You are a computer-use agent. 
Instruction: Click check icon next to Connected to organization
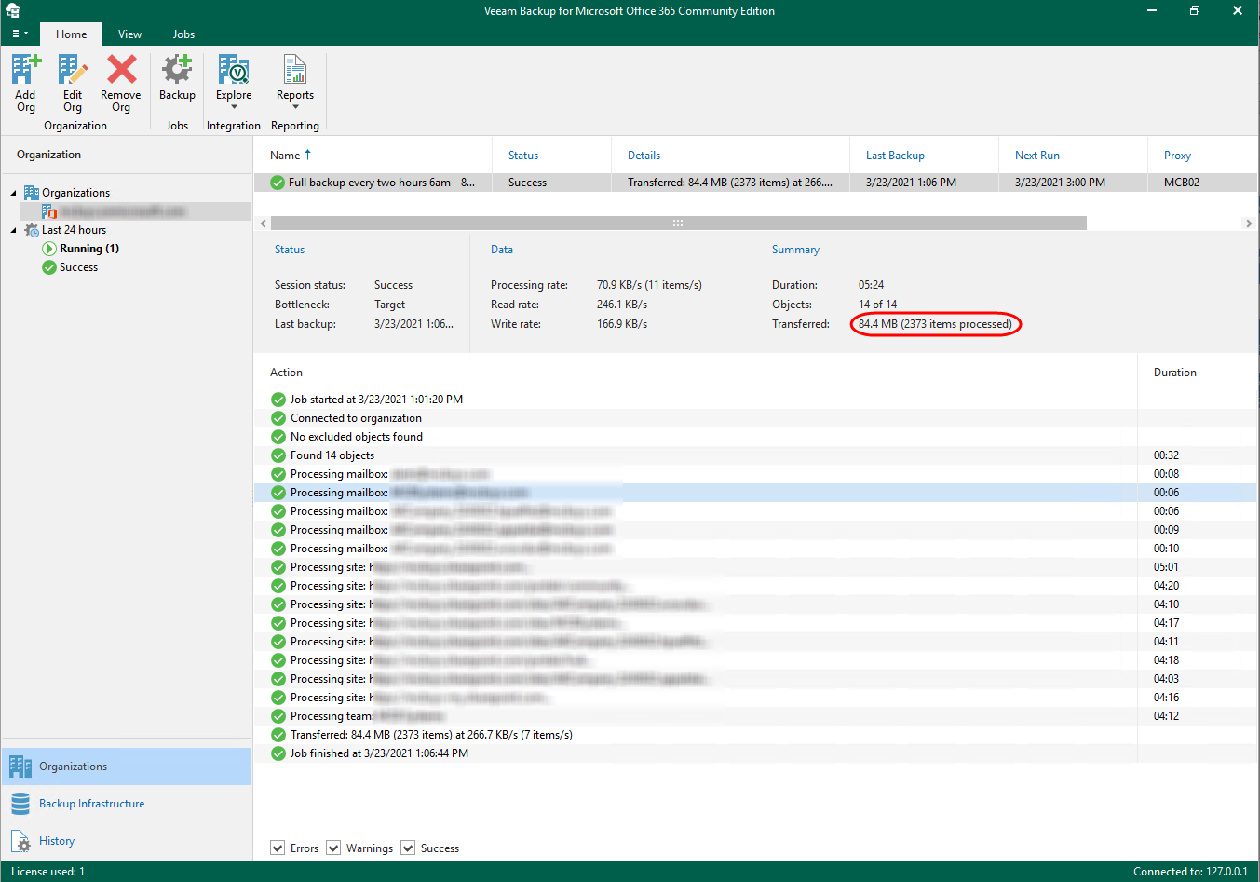(x=278, y=418)
